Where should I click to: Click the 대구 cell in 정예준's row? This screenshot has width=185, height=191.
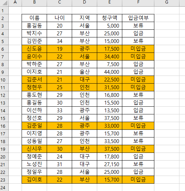[x=85, y=156]
